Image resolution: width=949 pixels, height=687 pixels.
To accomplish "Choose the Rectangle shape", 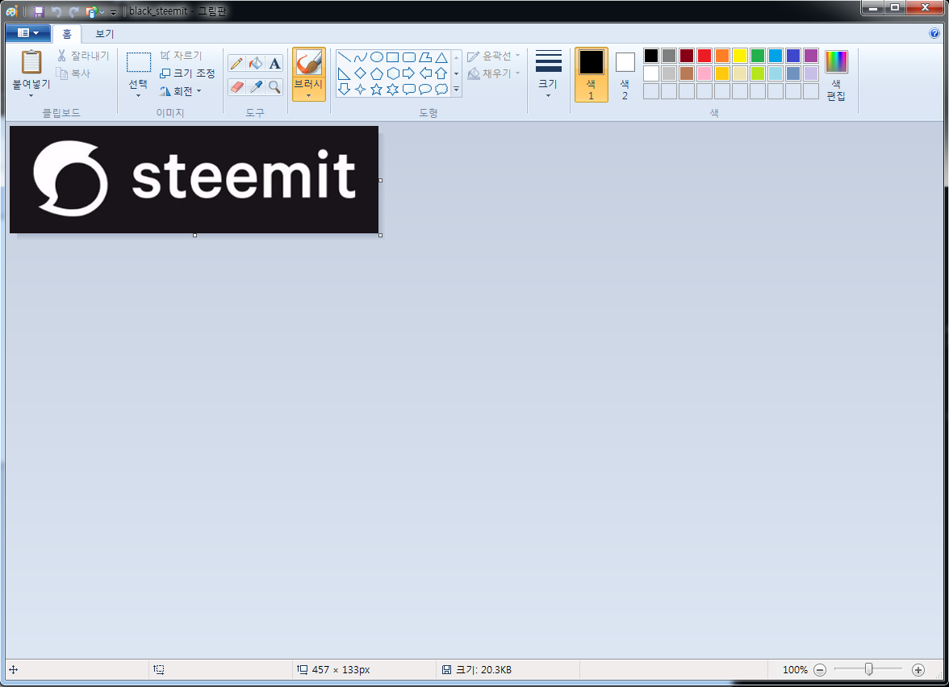I will [x=393, y=57].
